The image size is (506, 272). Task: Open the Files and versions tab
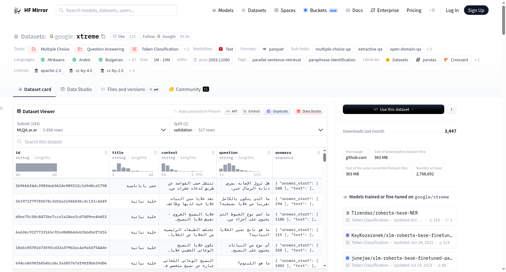click(x=130, y=89)
